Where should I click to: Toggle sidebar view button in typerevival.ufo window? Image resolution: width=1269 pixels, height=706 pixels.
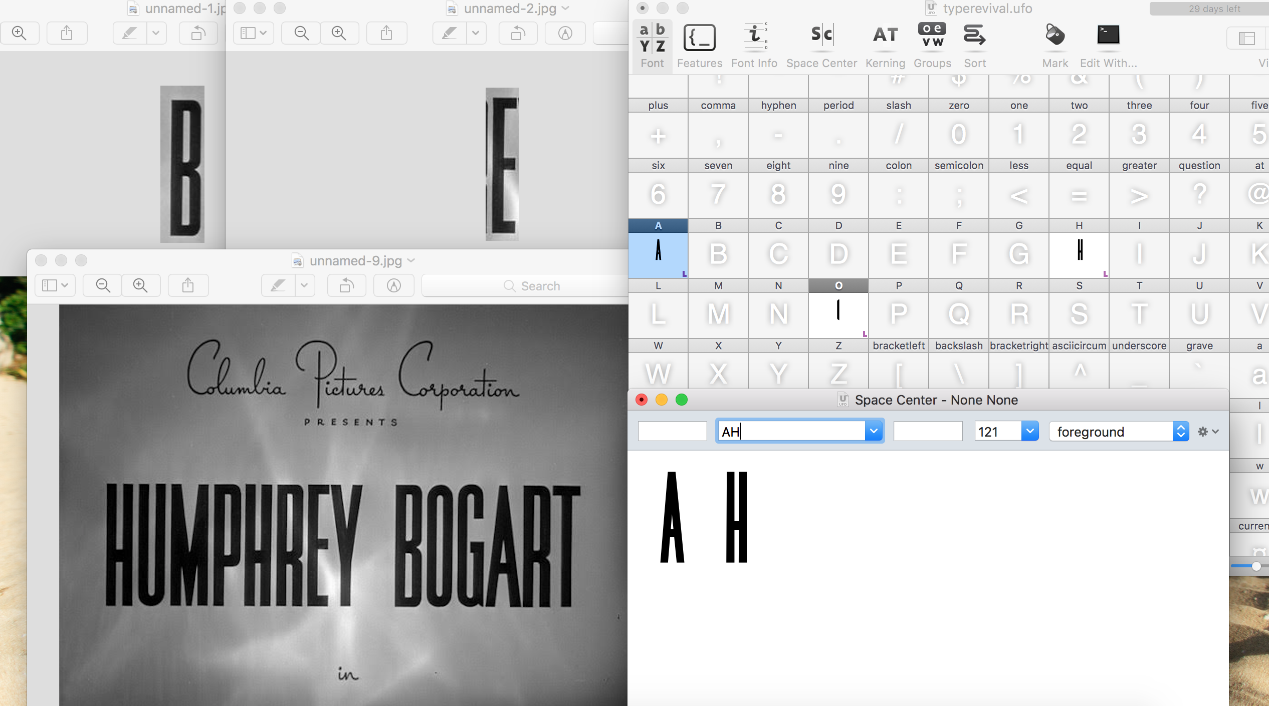coord(1246,38)
